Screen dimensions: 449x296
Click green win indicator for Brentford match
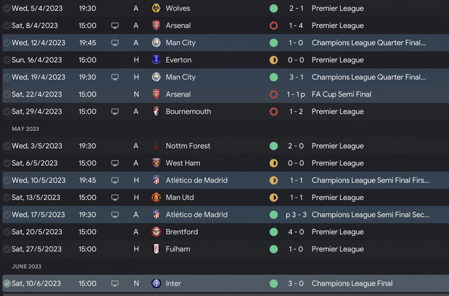coord(274,232)
